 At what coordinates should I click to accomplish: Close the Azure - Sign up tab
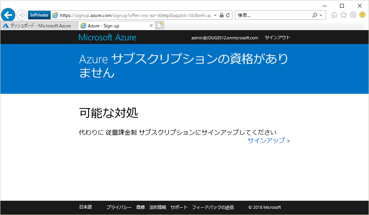(151, 25)
